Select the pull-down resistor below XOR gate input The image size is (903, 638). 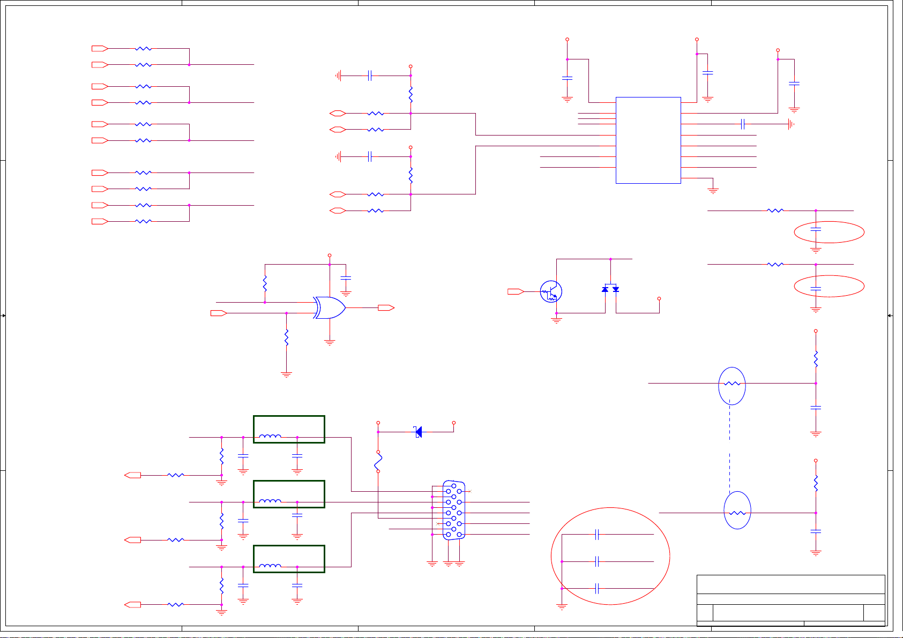[x=287, y=338]
